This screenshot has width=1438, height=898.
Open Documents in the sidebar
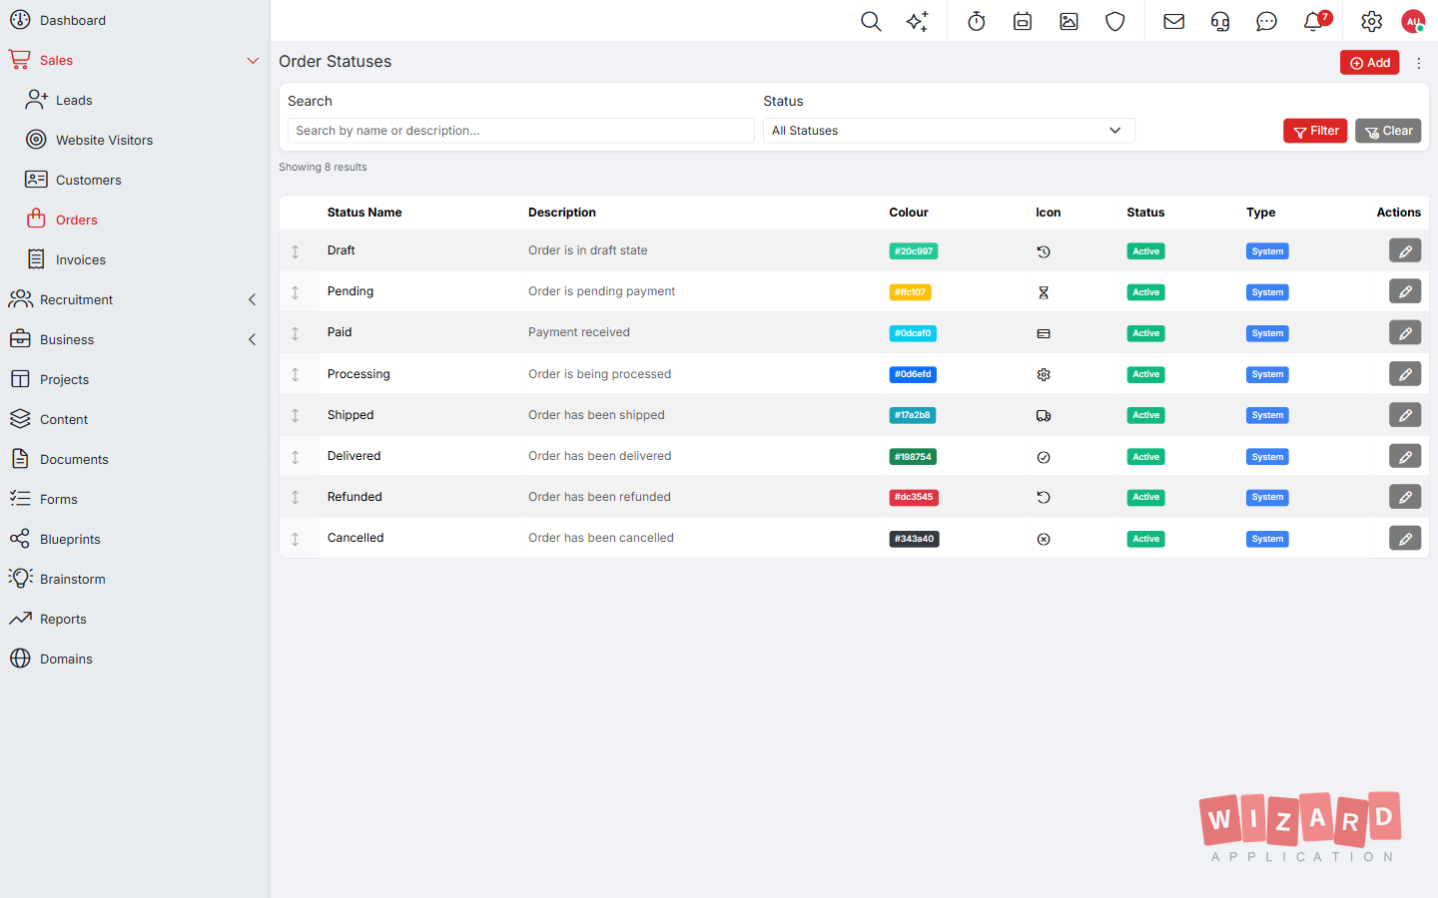(74, 459)
